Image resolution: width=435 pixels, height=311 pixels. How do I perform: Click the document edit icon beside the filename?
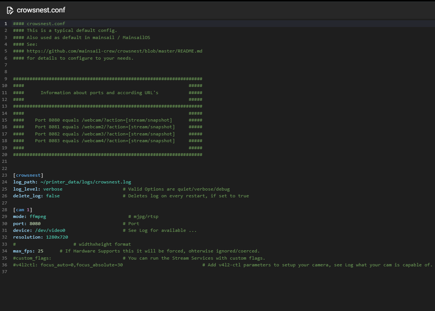[10, 10]
